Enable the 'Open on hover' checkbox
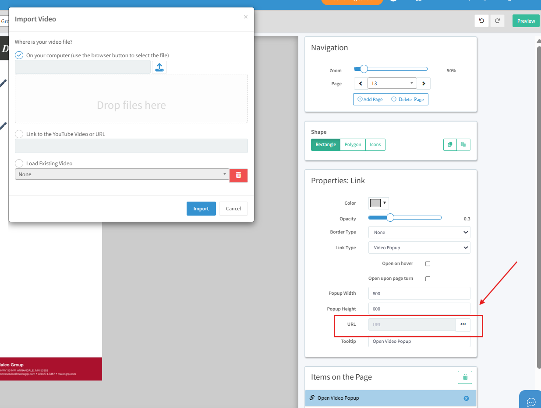This screenshot has height=408, width=541. pyautogui.click(x=428, y=264)
